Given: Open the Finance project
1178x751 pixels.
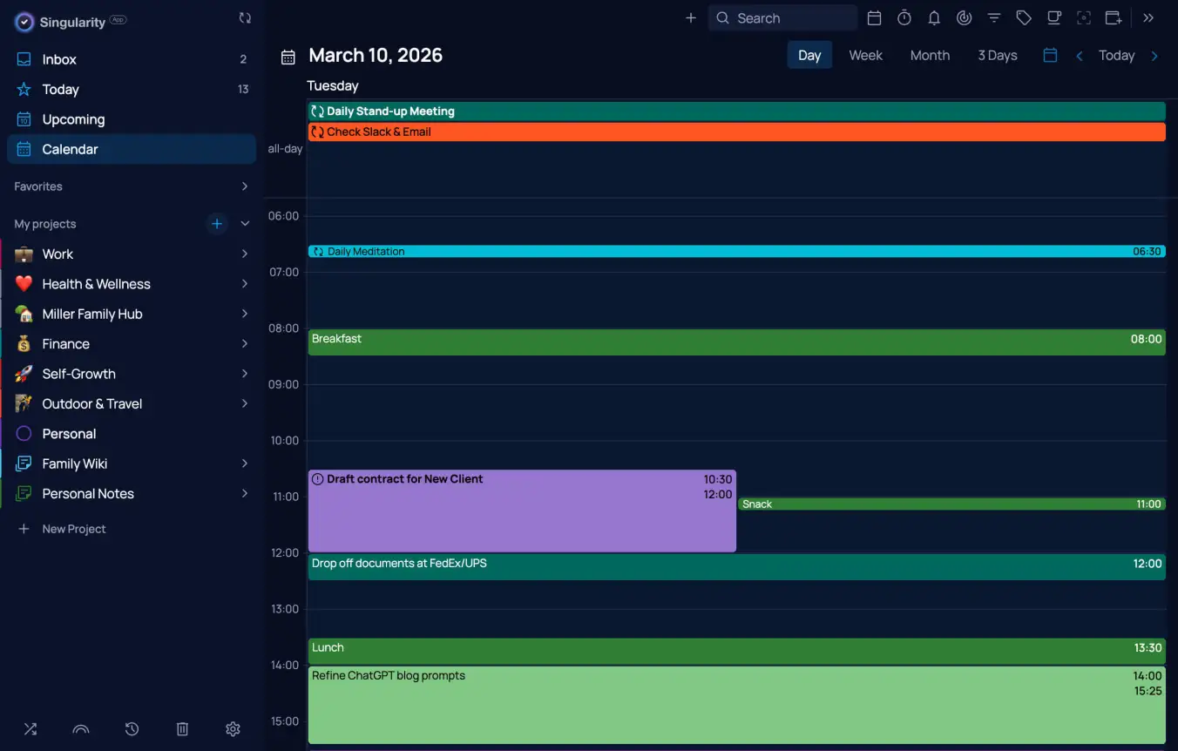Looking at the screenshot, I should [66, 344].
